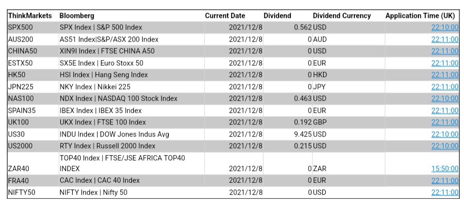Open the 22:10:00 link for SPX500

tap(445, 28)
